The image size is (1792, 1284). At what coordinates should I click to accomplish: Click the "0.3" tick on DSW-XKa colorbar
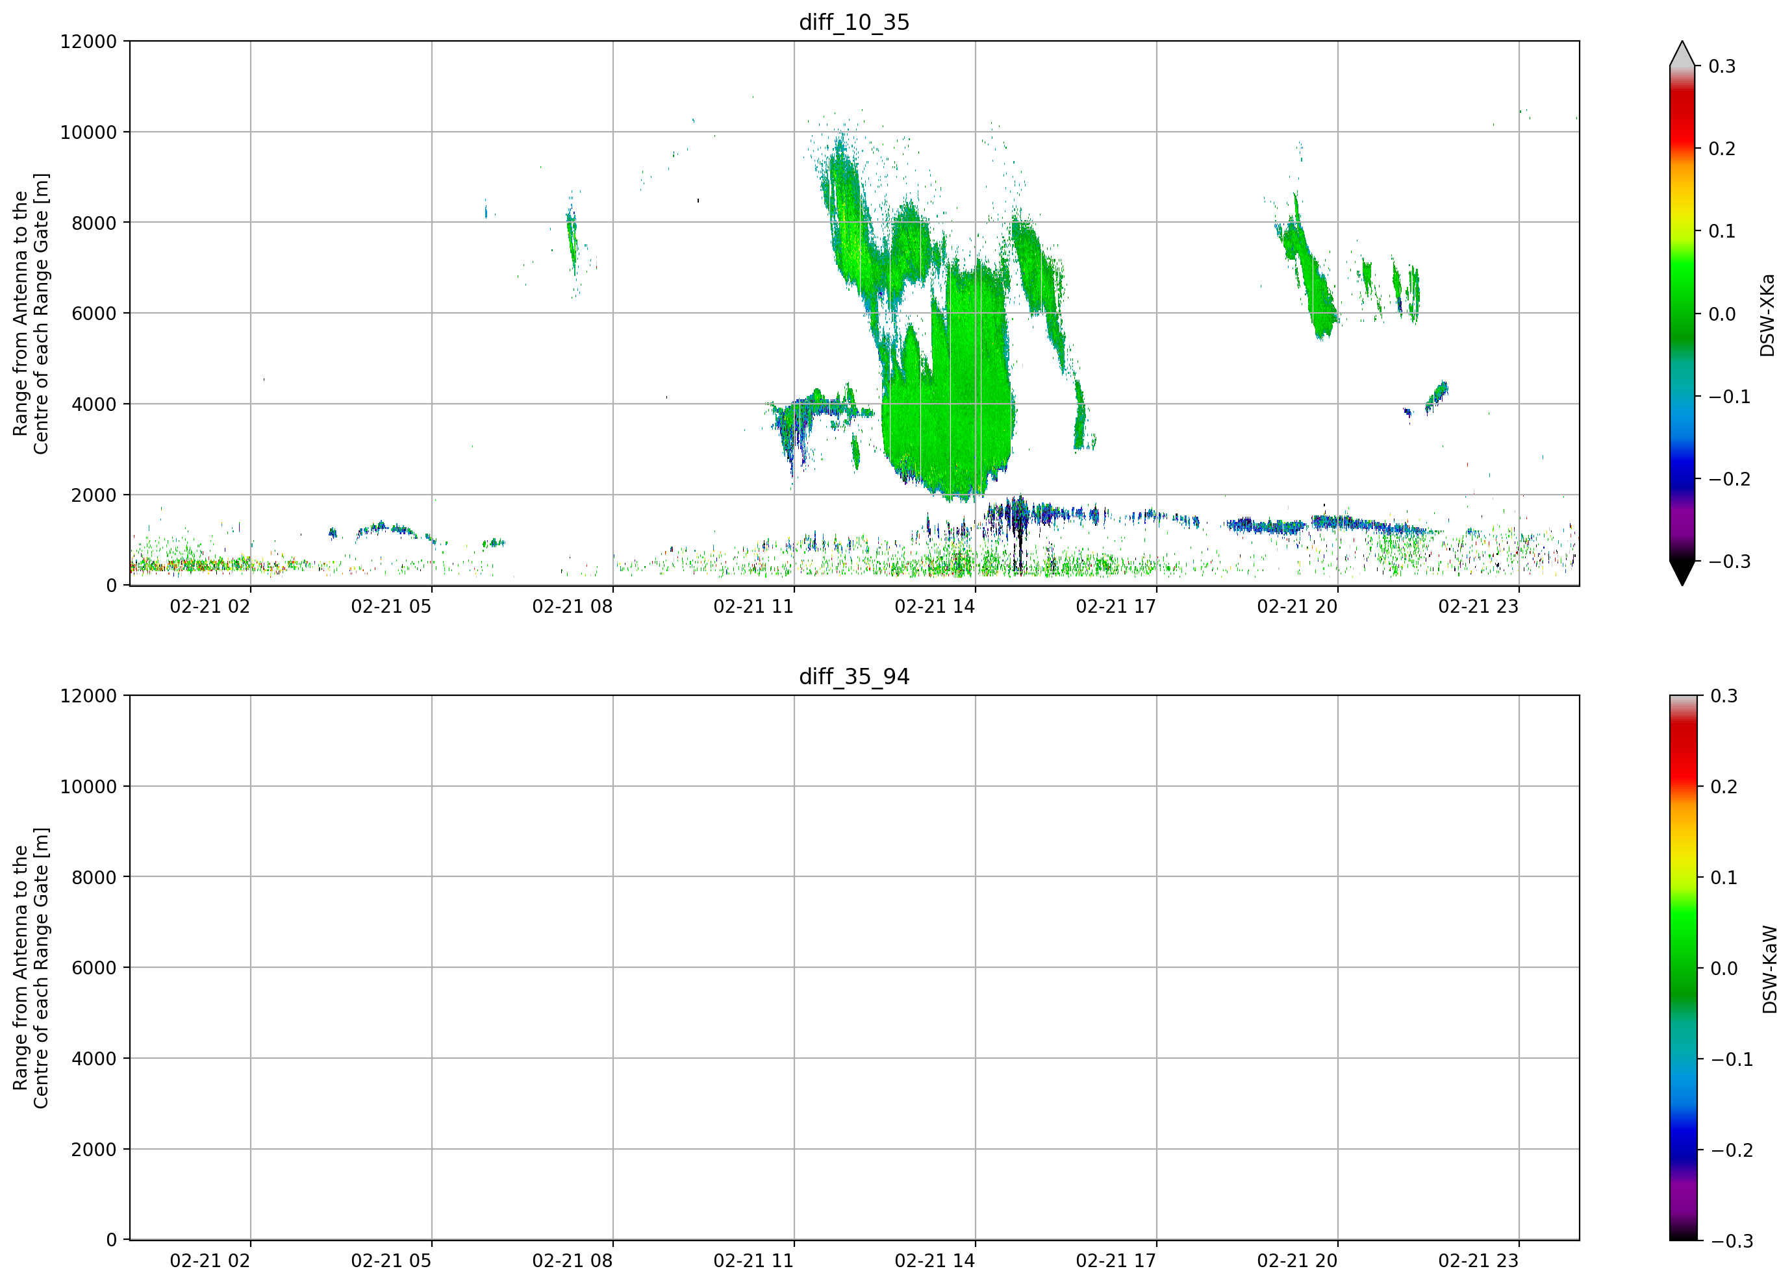(x=1723, y=66)
